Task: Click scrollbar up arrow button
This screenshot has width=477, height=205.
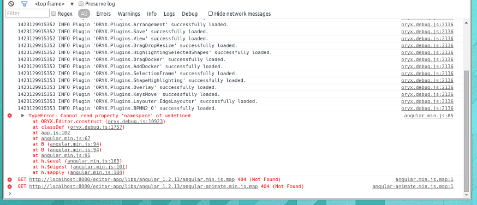Action: tap(467, 23)
